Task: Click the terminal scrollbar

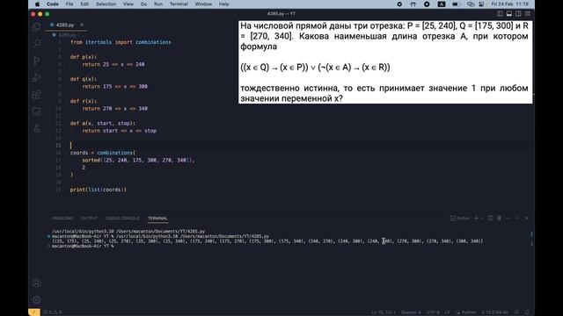Action: [531, 238]
